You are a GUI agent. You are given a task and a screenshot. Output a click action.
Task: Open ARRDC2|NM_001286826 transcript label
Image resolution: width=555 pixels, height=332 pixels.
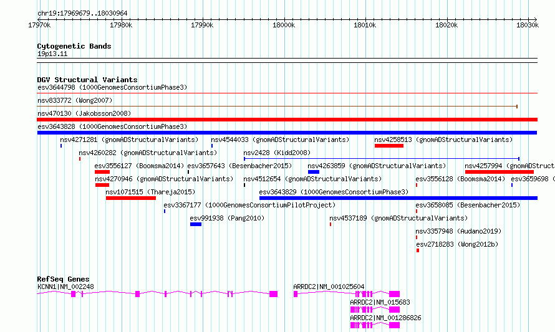click(386, 318)
